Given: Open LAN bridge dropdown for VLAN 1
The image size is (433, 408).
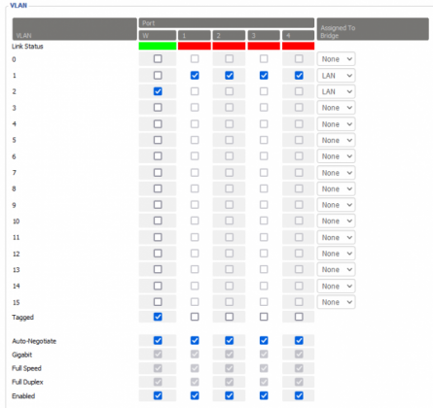Looking at the screenshot, I should (336, 76).
